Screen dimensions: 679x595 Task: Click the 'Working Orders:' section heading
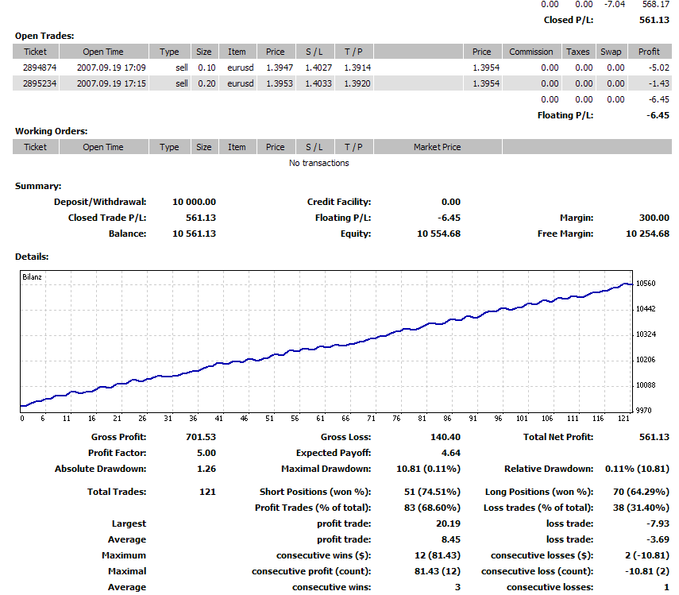51,131
